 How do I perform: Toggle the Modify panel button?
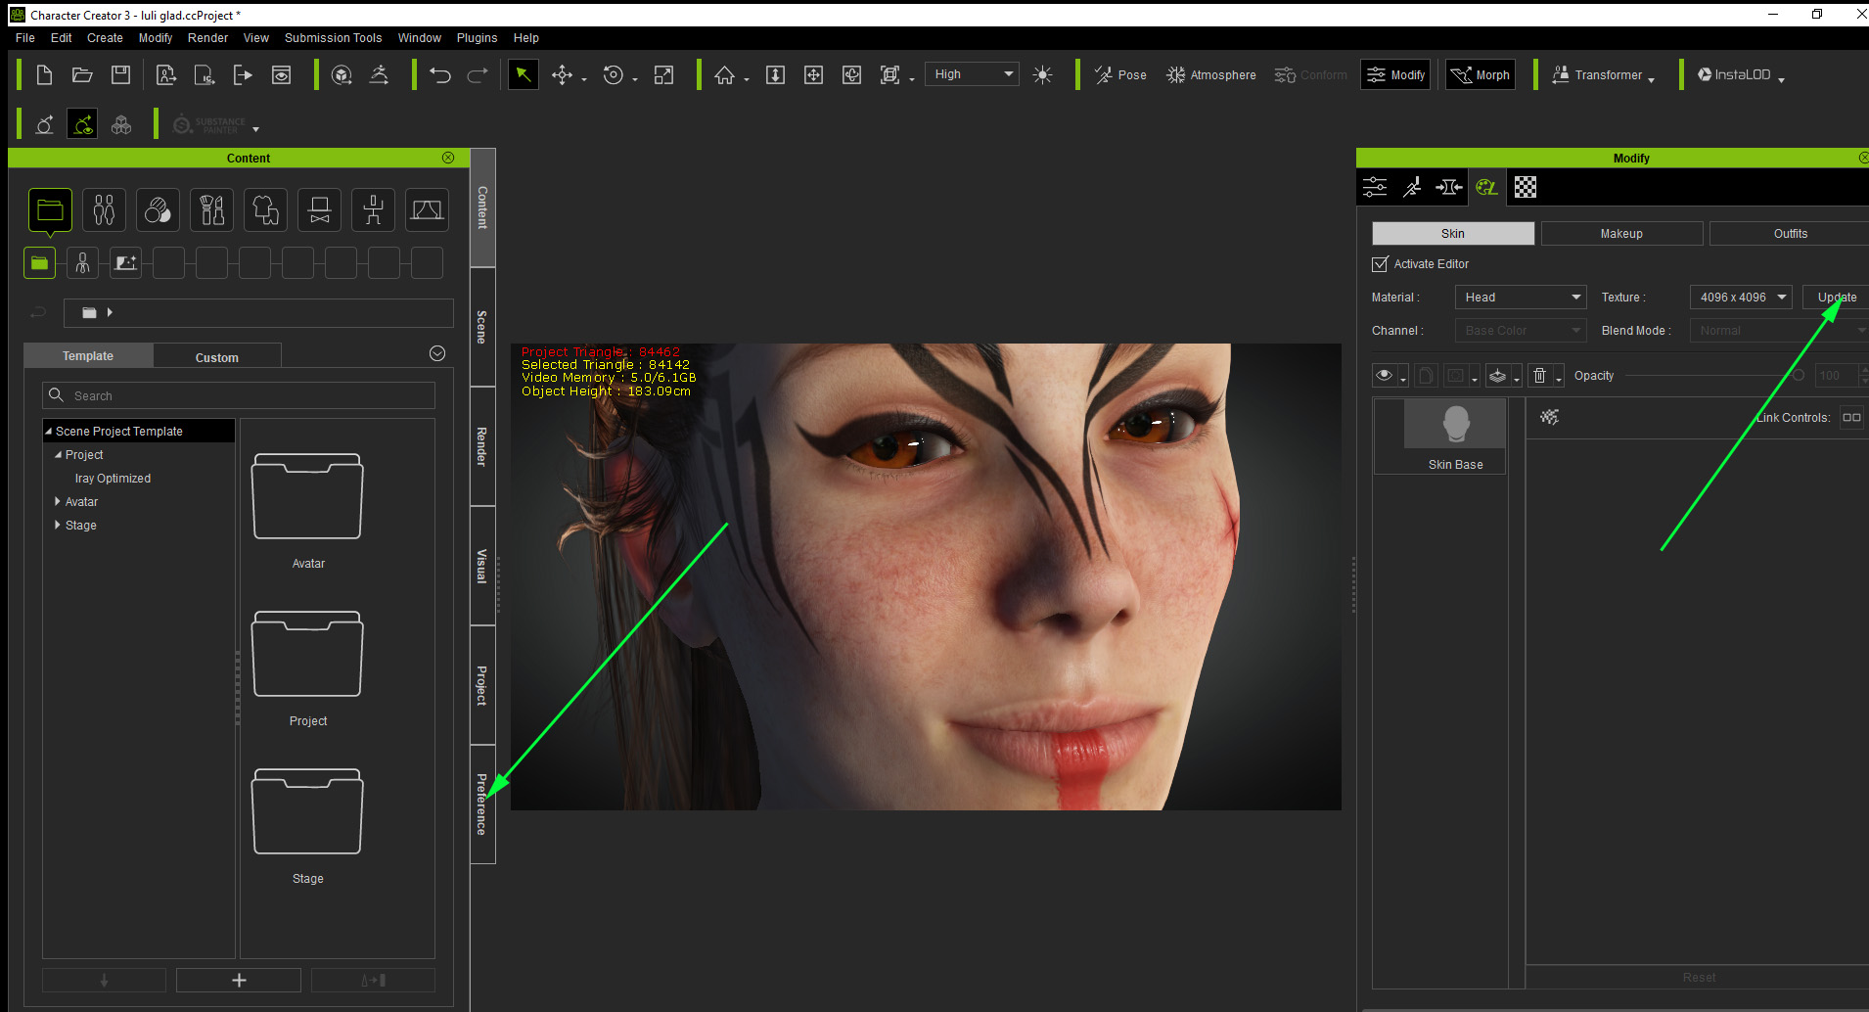[x=1396, y=75]
